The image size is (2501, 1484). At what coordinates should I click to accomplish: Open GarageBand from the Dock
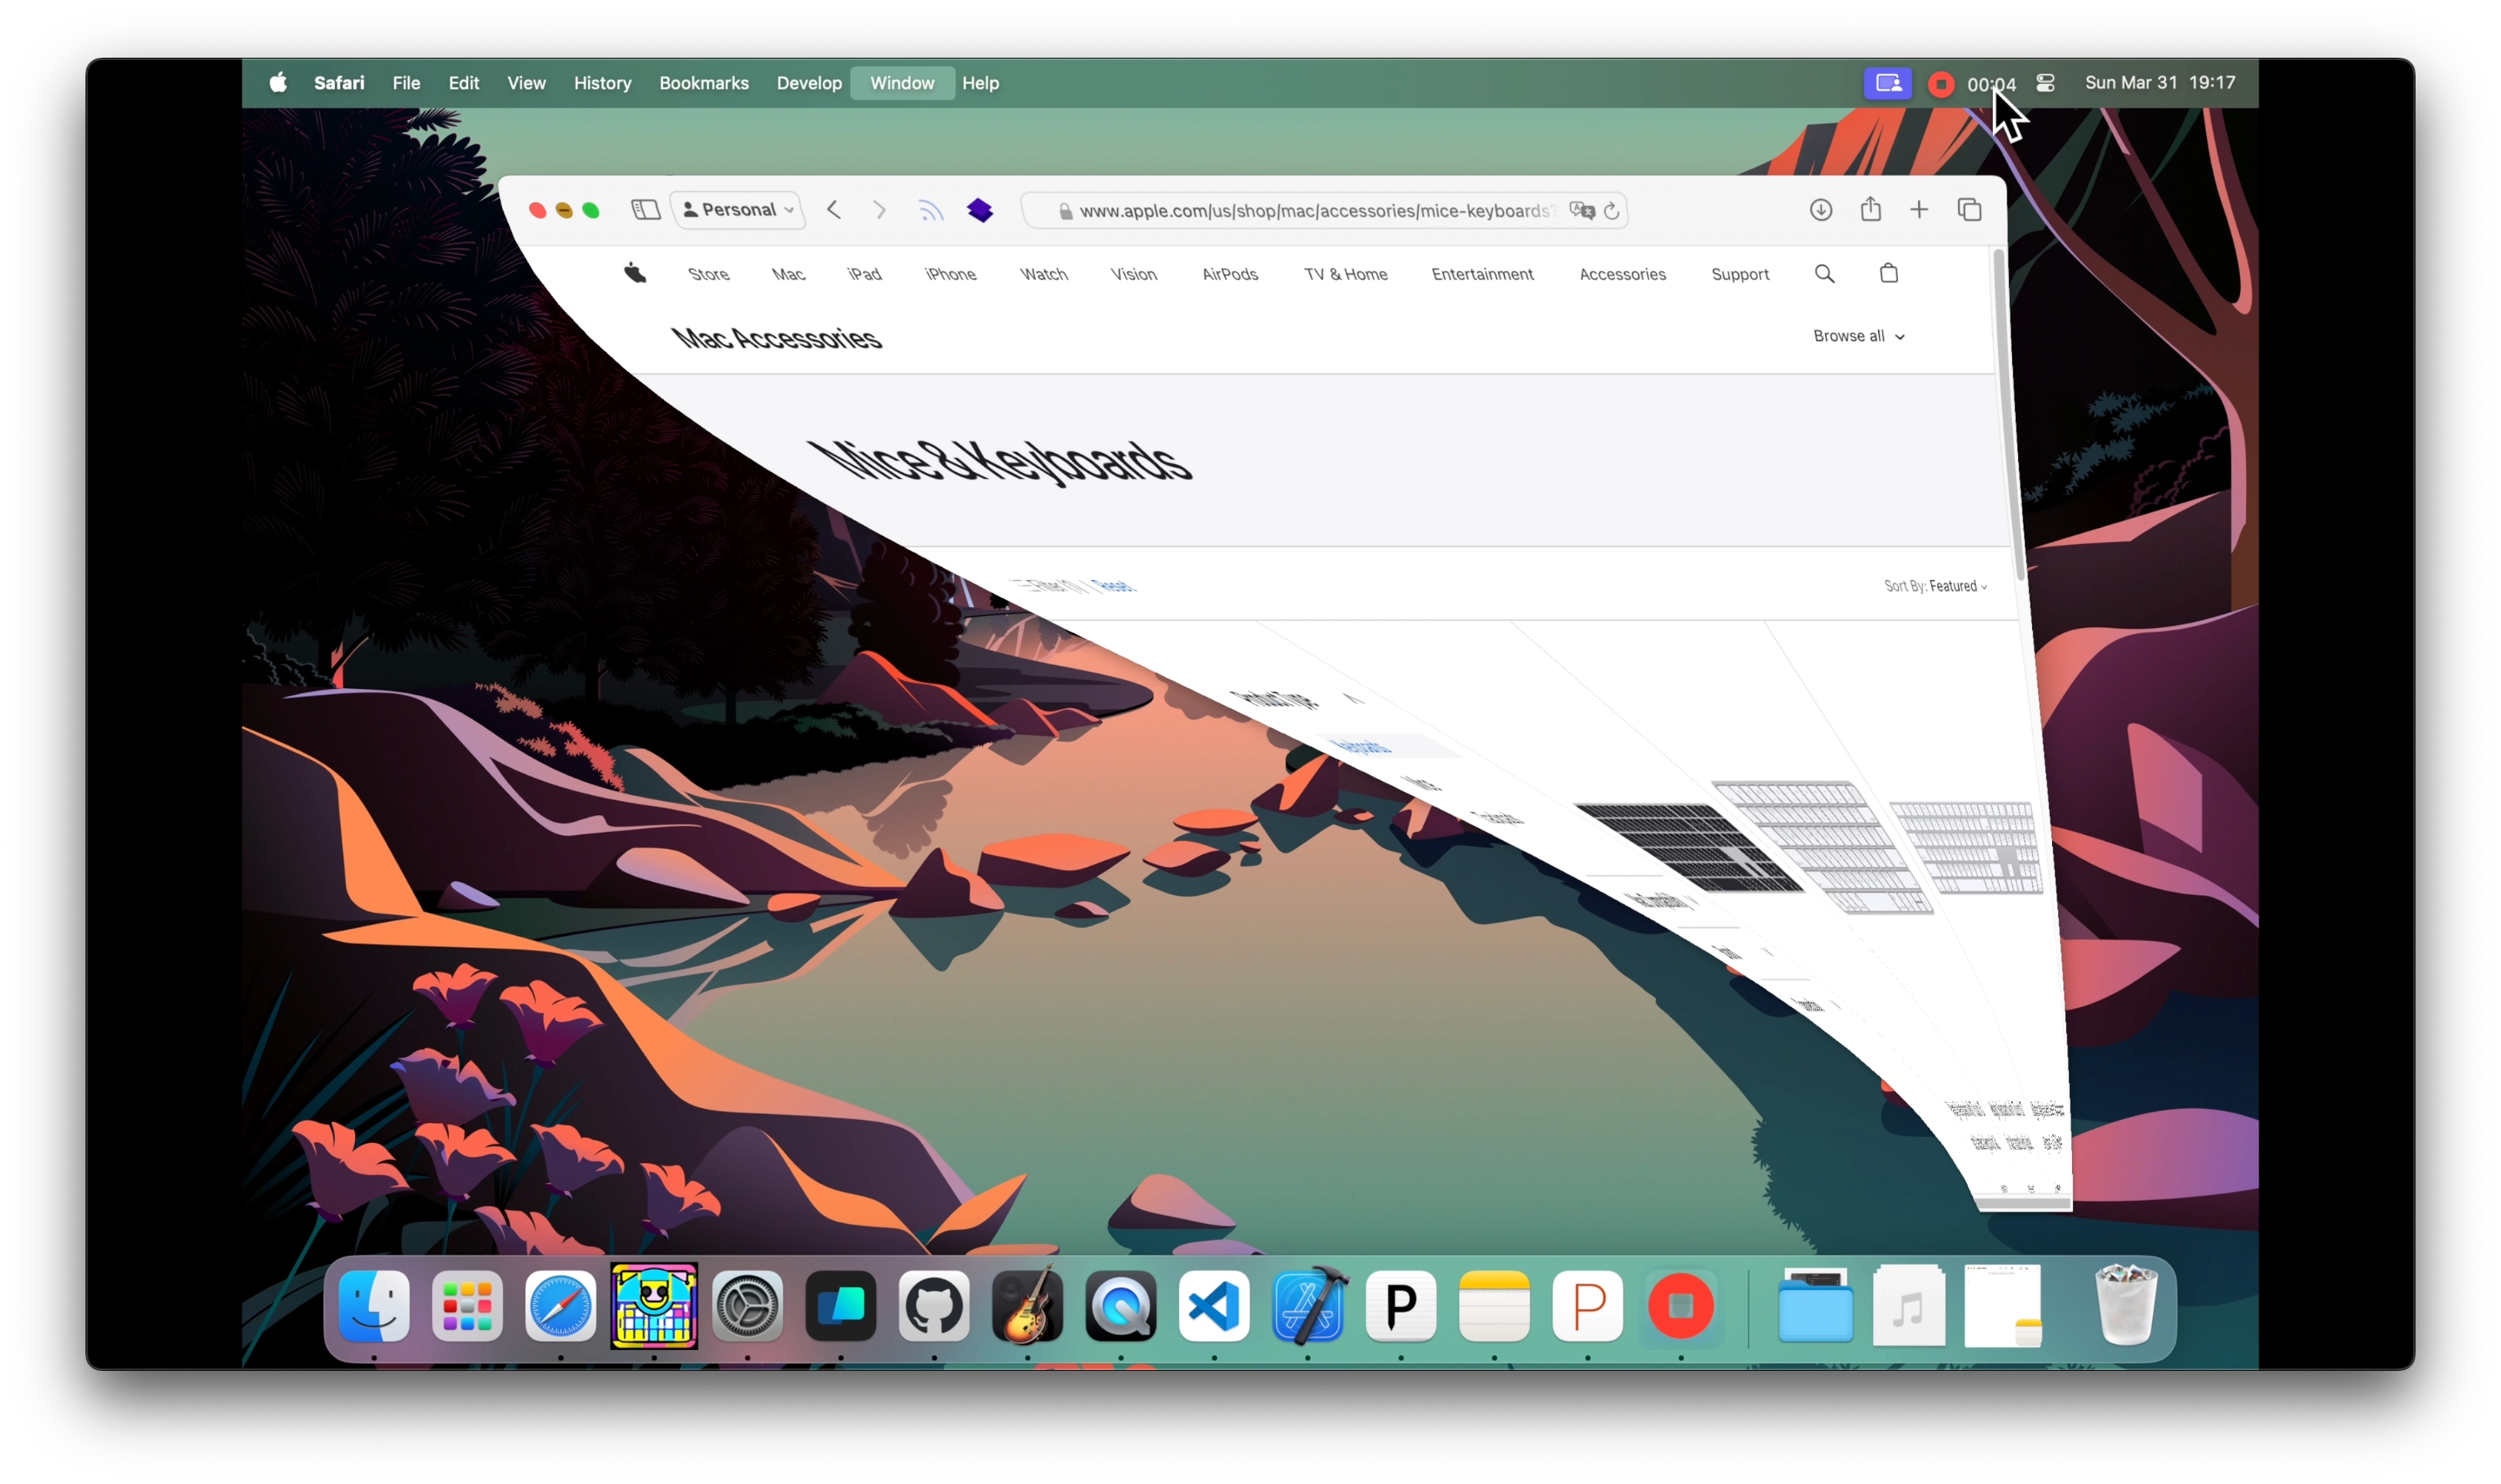click(x=1026, y=1305)
